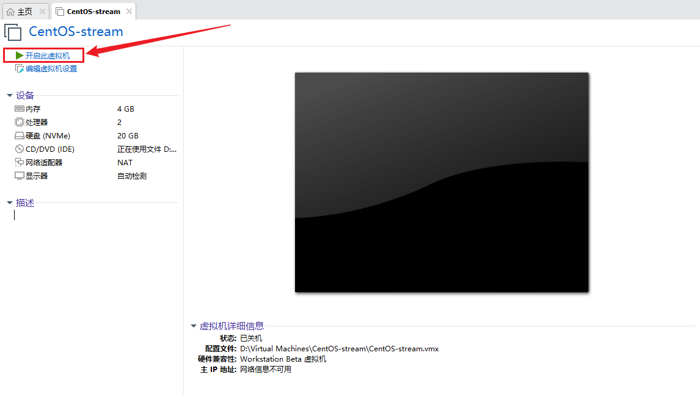Click the 网络适配器 device label

pyautogui.click(x=44, y=162)
